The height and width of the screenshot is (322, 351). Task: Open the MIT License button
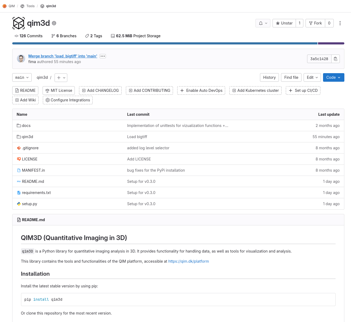coord(59,90)
